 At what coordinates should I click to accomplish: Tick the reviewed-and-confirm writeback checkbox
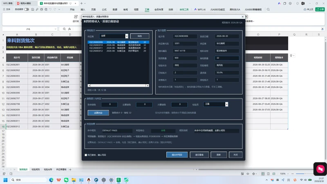86,155
